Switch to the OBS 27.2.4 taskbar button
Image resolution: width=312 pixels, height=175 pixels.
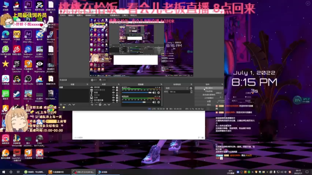pyautogui.click(x=83, y=172)
